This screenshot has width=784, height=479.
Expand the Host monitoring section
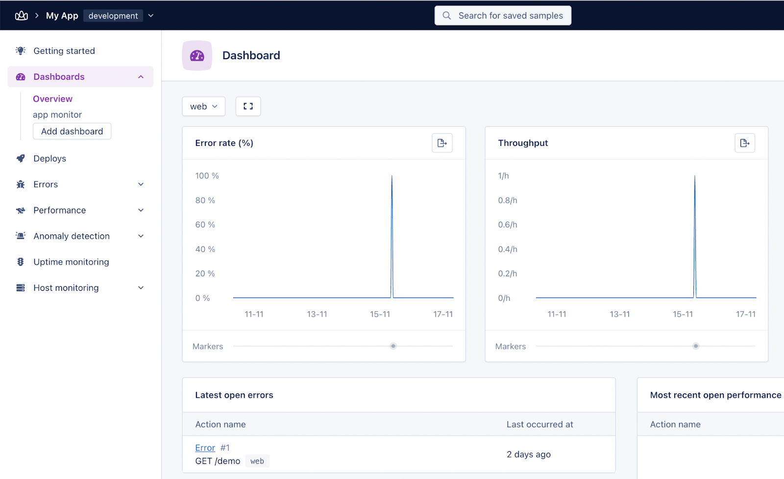pos(141,287)
